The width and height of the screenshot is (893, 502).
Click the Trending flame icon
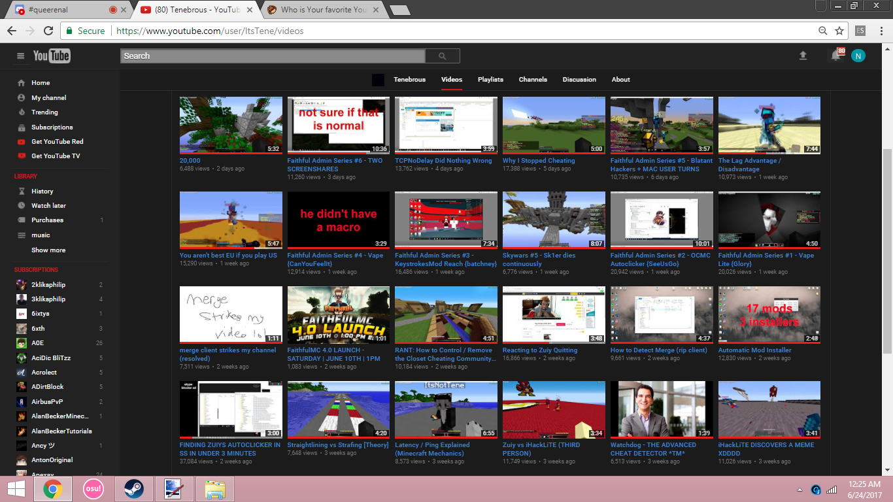click(22, 112)
